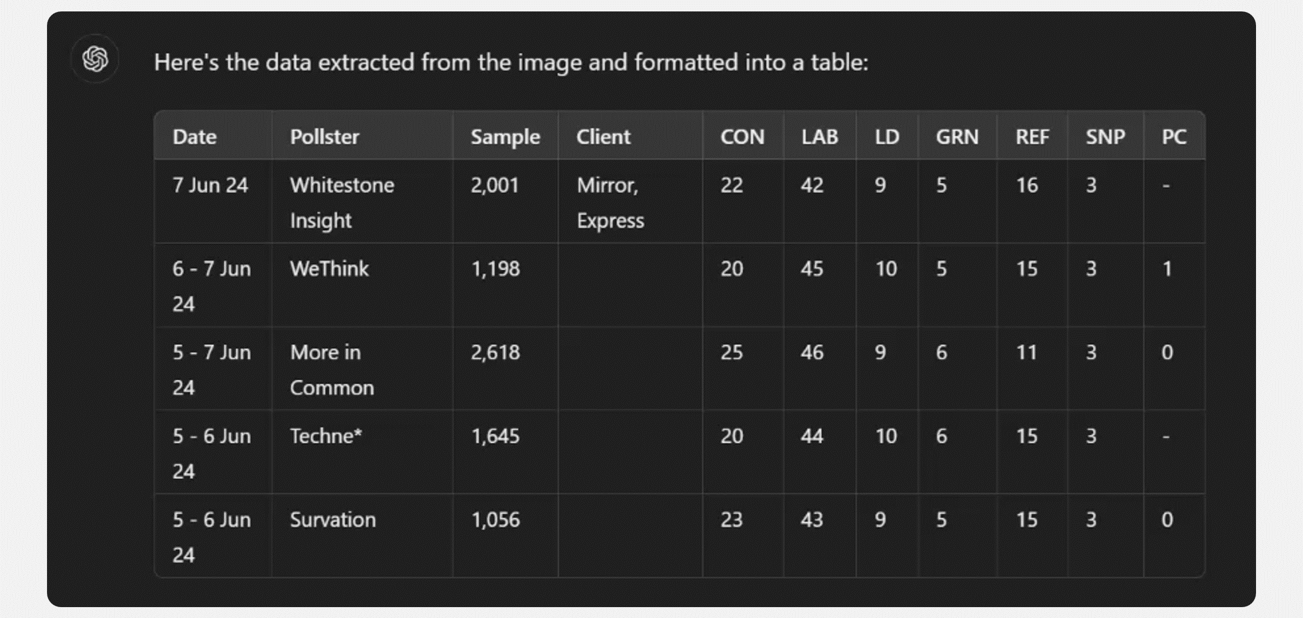
Task: Click the REF column header
Action: (x=1032, y=137)
